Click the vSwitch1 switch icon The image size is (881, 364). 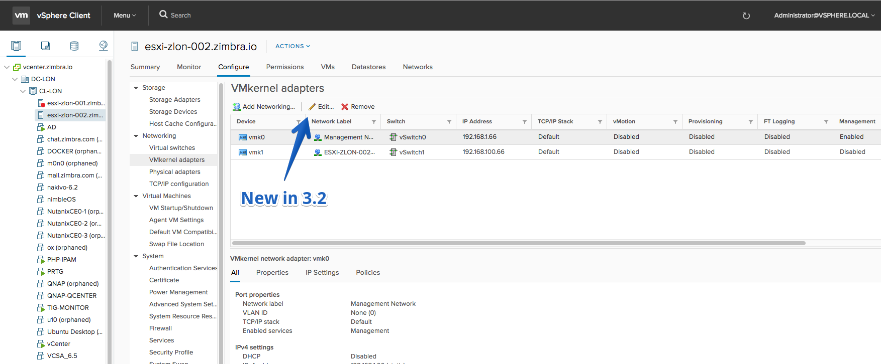point(394,152)
